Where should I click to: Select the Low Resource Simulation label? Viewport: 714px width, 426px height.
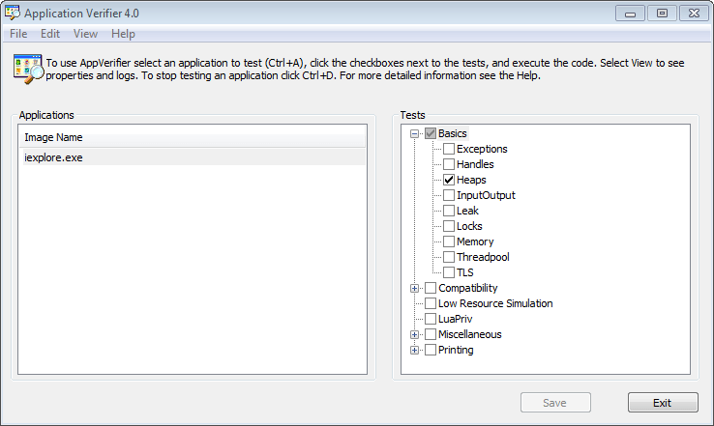[495, 303]
